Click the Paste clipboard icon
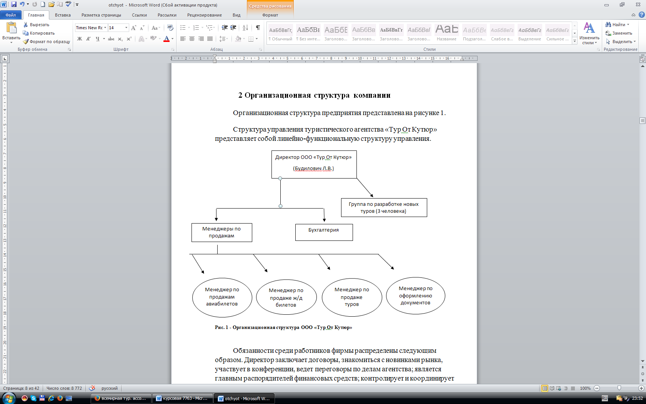 point(11,28)
